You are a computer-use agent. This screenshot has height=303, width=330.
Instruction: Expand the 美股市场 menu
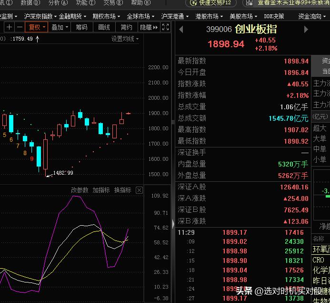coord(243,16)
